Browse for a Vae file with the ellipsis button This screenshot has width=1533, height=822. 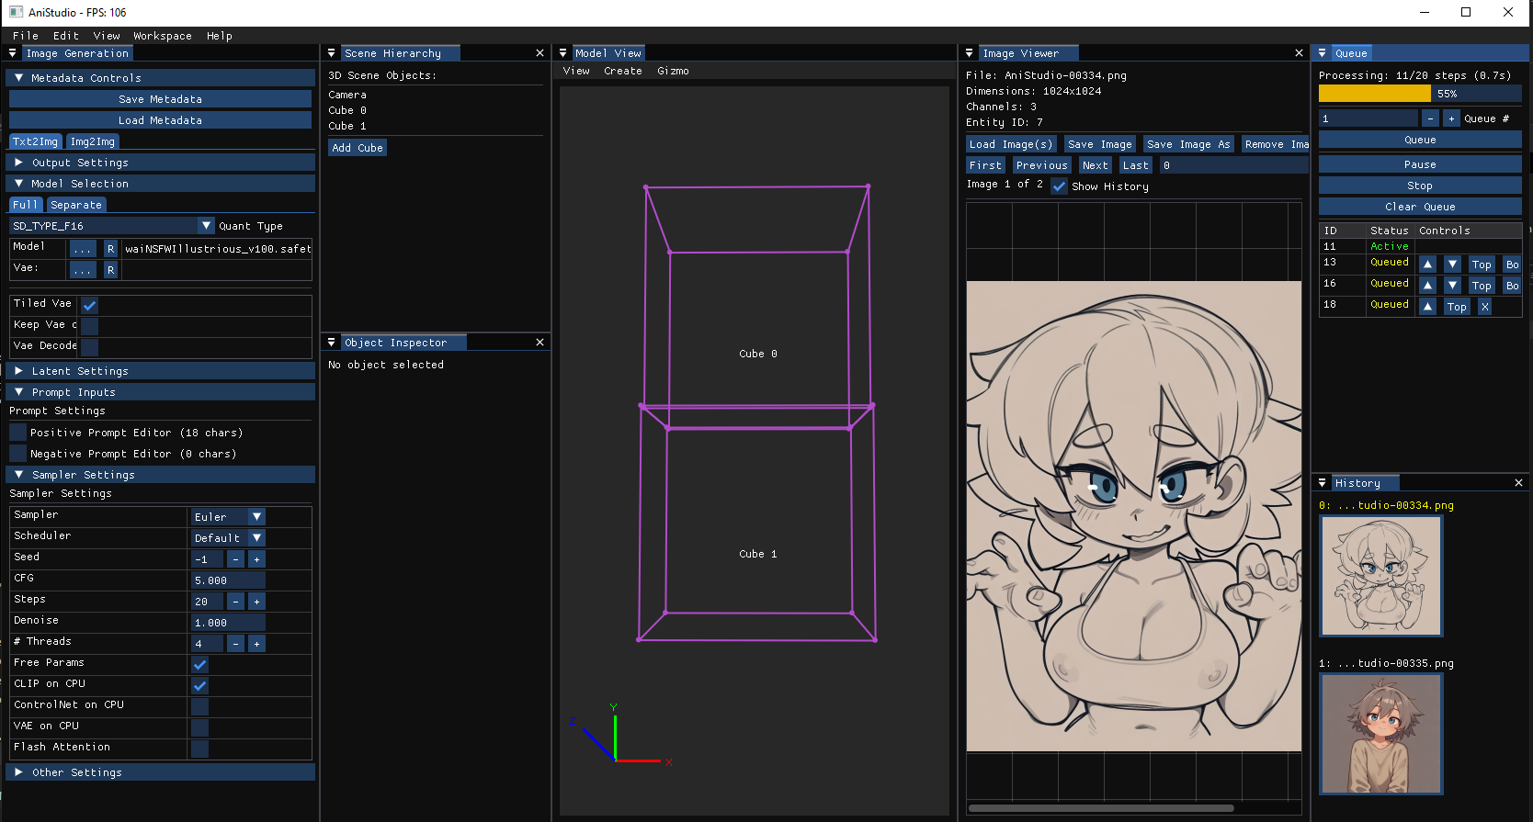[x=83, y=270]
